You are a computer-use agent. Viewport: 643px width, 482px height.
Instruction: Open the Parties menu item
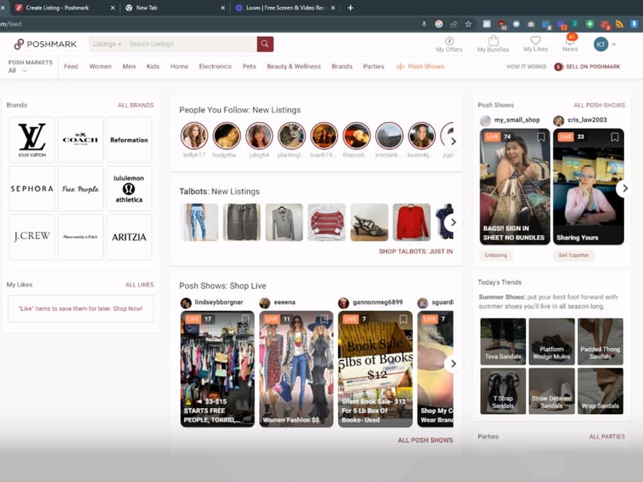tap(374, 66)
